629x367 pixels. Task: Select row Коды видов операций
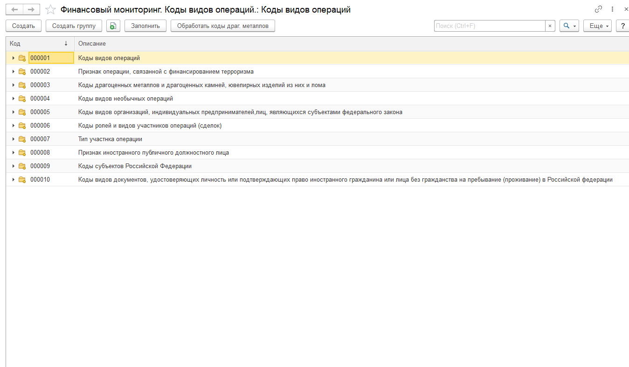pos(317,58)
